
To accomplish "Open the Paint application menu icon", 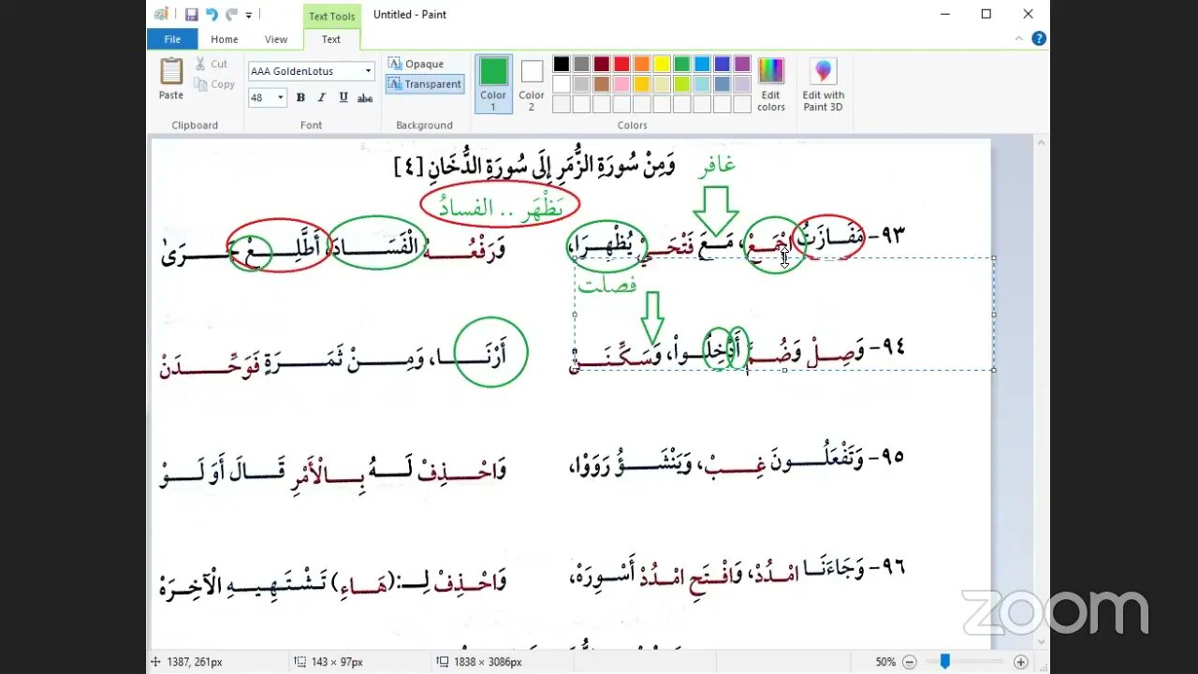I will click(x=161, y=14).
